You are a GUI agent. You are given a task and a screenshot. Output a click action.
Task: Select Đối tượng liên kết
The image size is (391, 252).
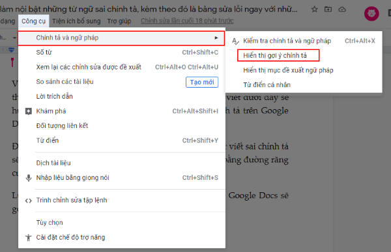122,126
